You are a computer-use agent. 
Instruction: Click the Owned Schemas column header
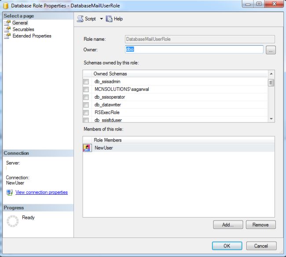pos(180,74)
